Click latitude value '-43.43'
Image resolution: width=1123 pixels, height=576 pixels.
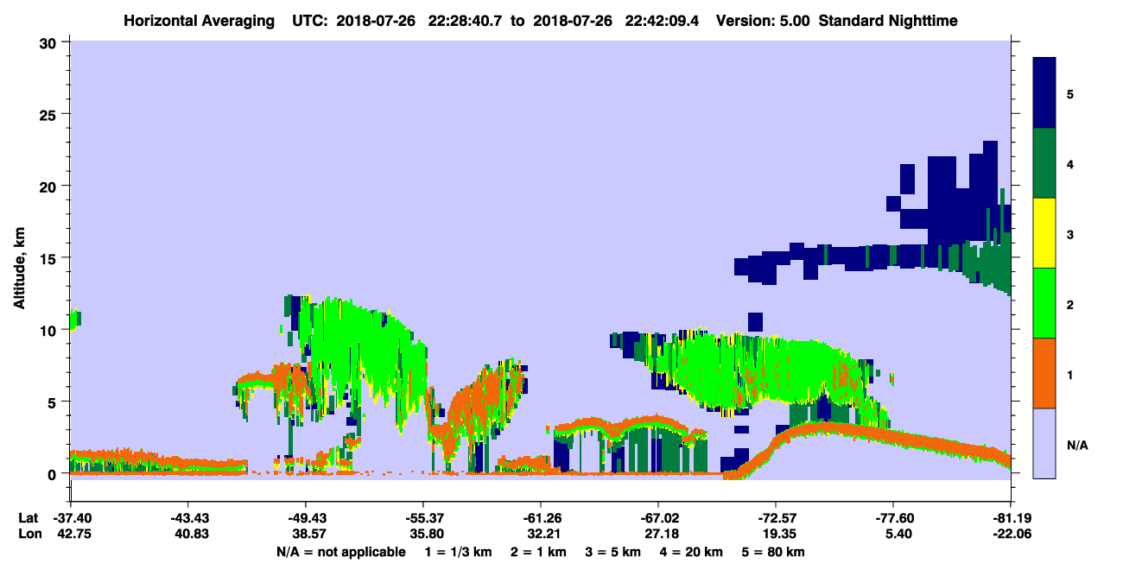[x=187, y=518]
